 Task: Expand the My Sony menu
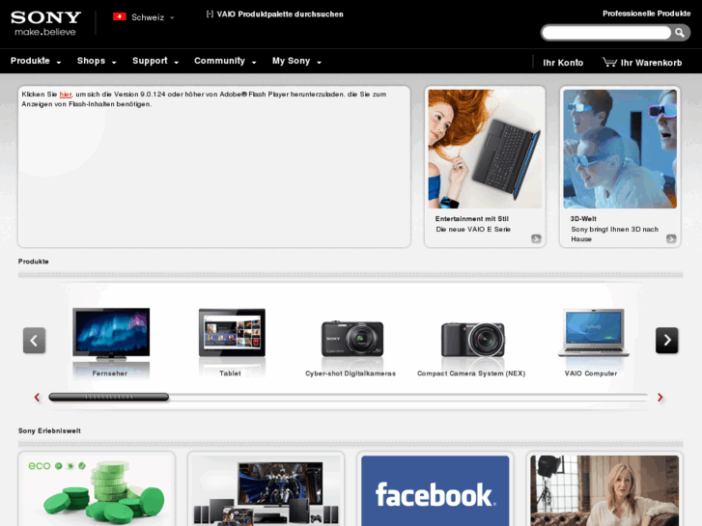[296, 61]
